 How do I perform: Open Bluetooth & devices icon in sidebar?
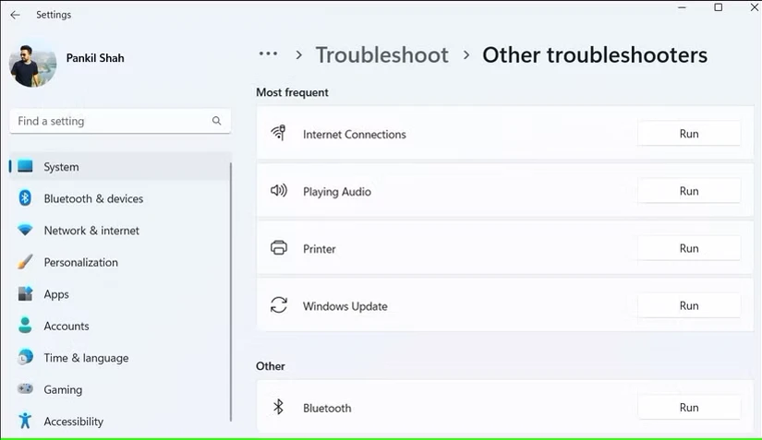25,198
